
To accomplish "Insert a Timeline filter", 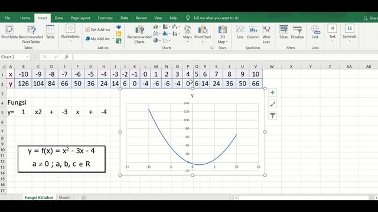I will coord(297,32).
